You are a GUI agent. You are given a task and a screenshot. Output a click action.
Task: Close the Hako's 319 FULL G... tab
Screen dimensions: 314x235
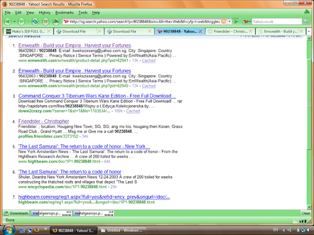click(x=48, y=31)
